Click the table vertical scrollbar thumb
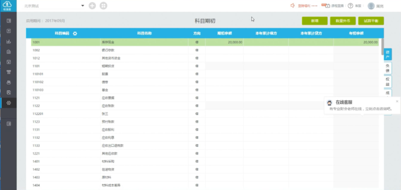Screen dimensions: 401x190 [x=383, y=46]
